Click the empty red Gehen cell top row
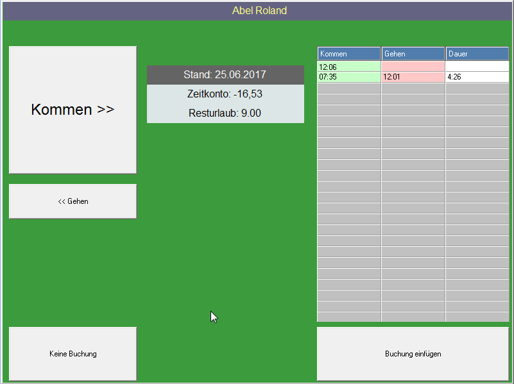Viewport: 514px width, 384px height. tap(413, 67)
